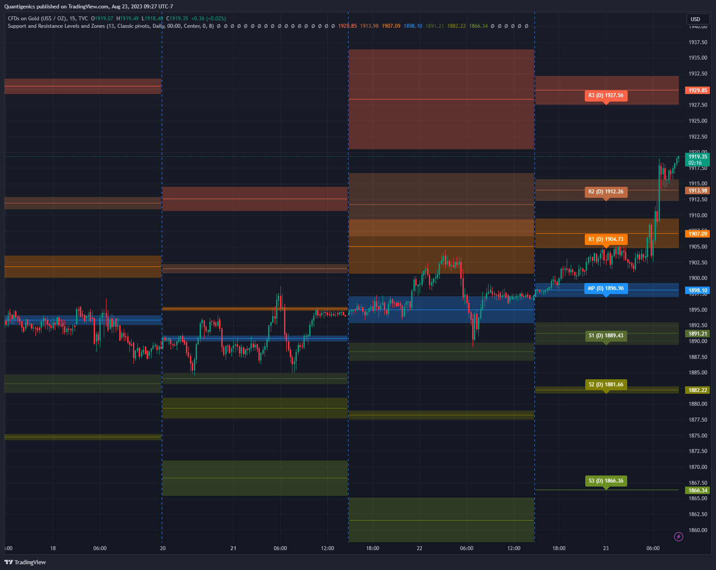Click the 22 date label on time axis
The height and width of the screenshot is (570, 716).
[419, 548]
